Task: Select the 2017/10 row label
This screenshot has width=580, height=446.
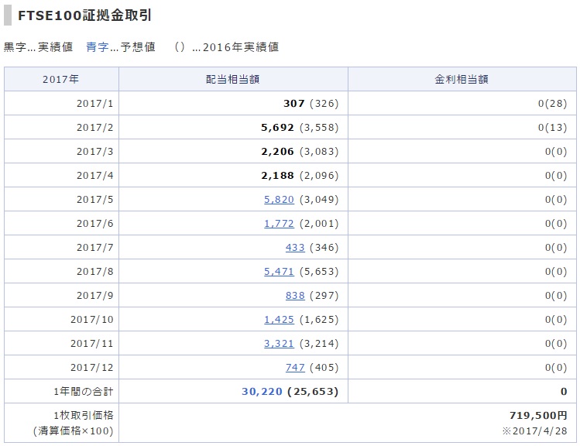Action: 91,320
